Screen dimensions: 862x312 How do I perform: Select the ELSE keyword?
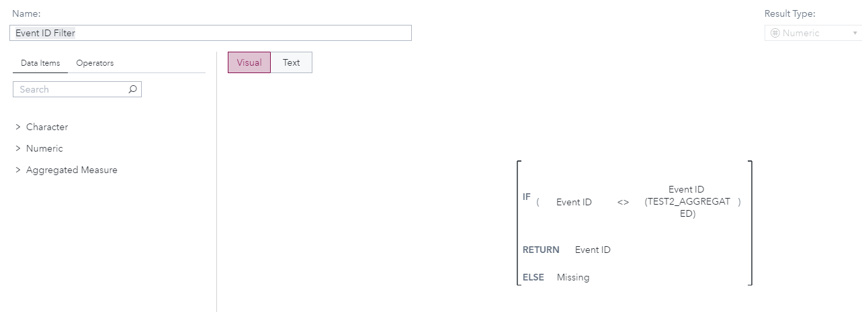pos(533,277)
